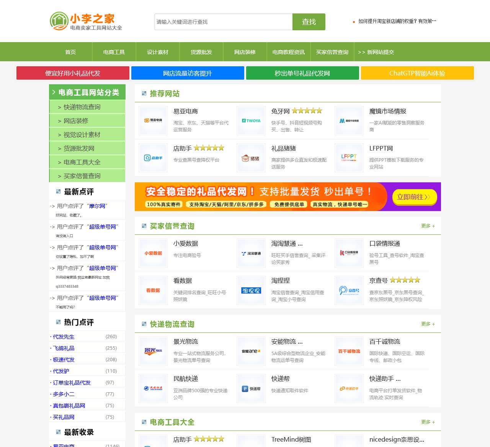Open 电商教程资讯 navigation menu item

tap(289, 52)
